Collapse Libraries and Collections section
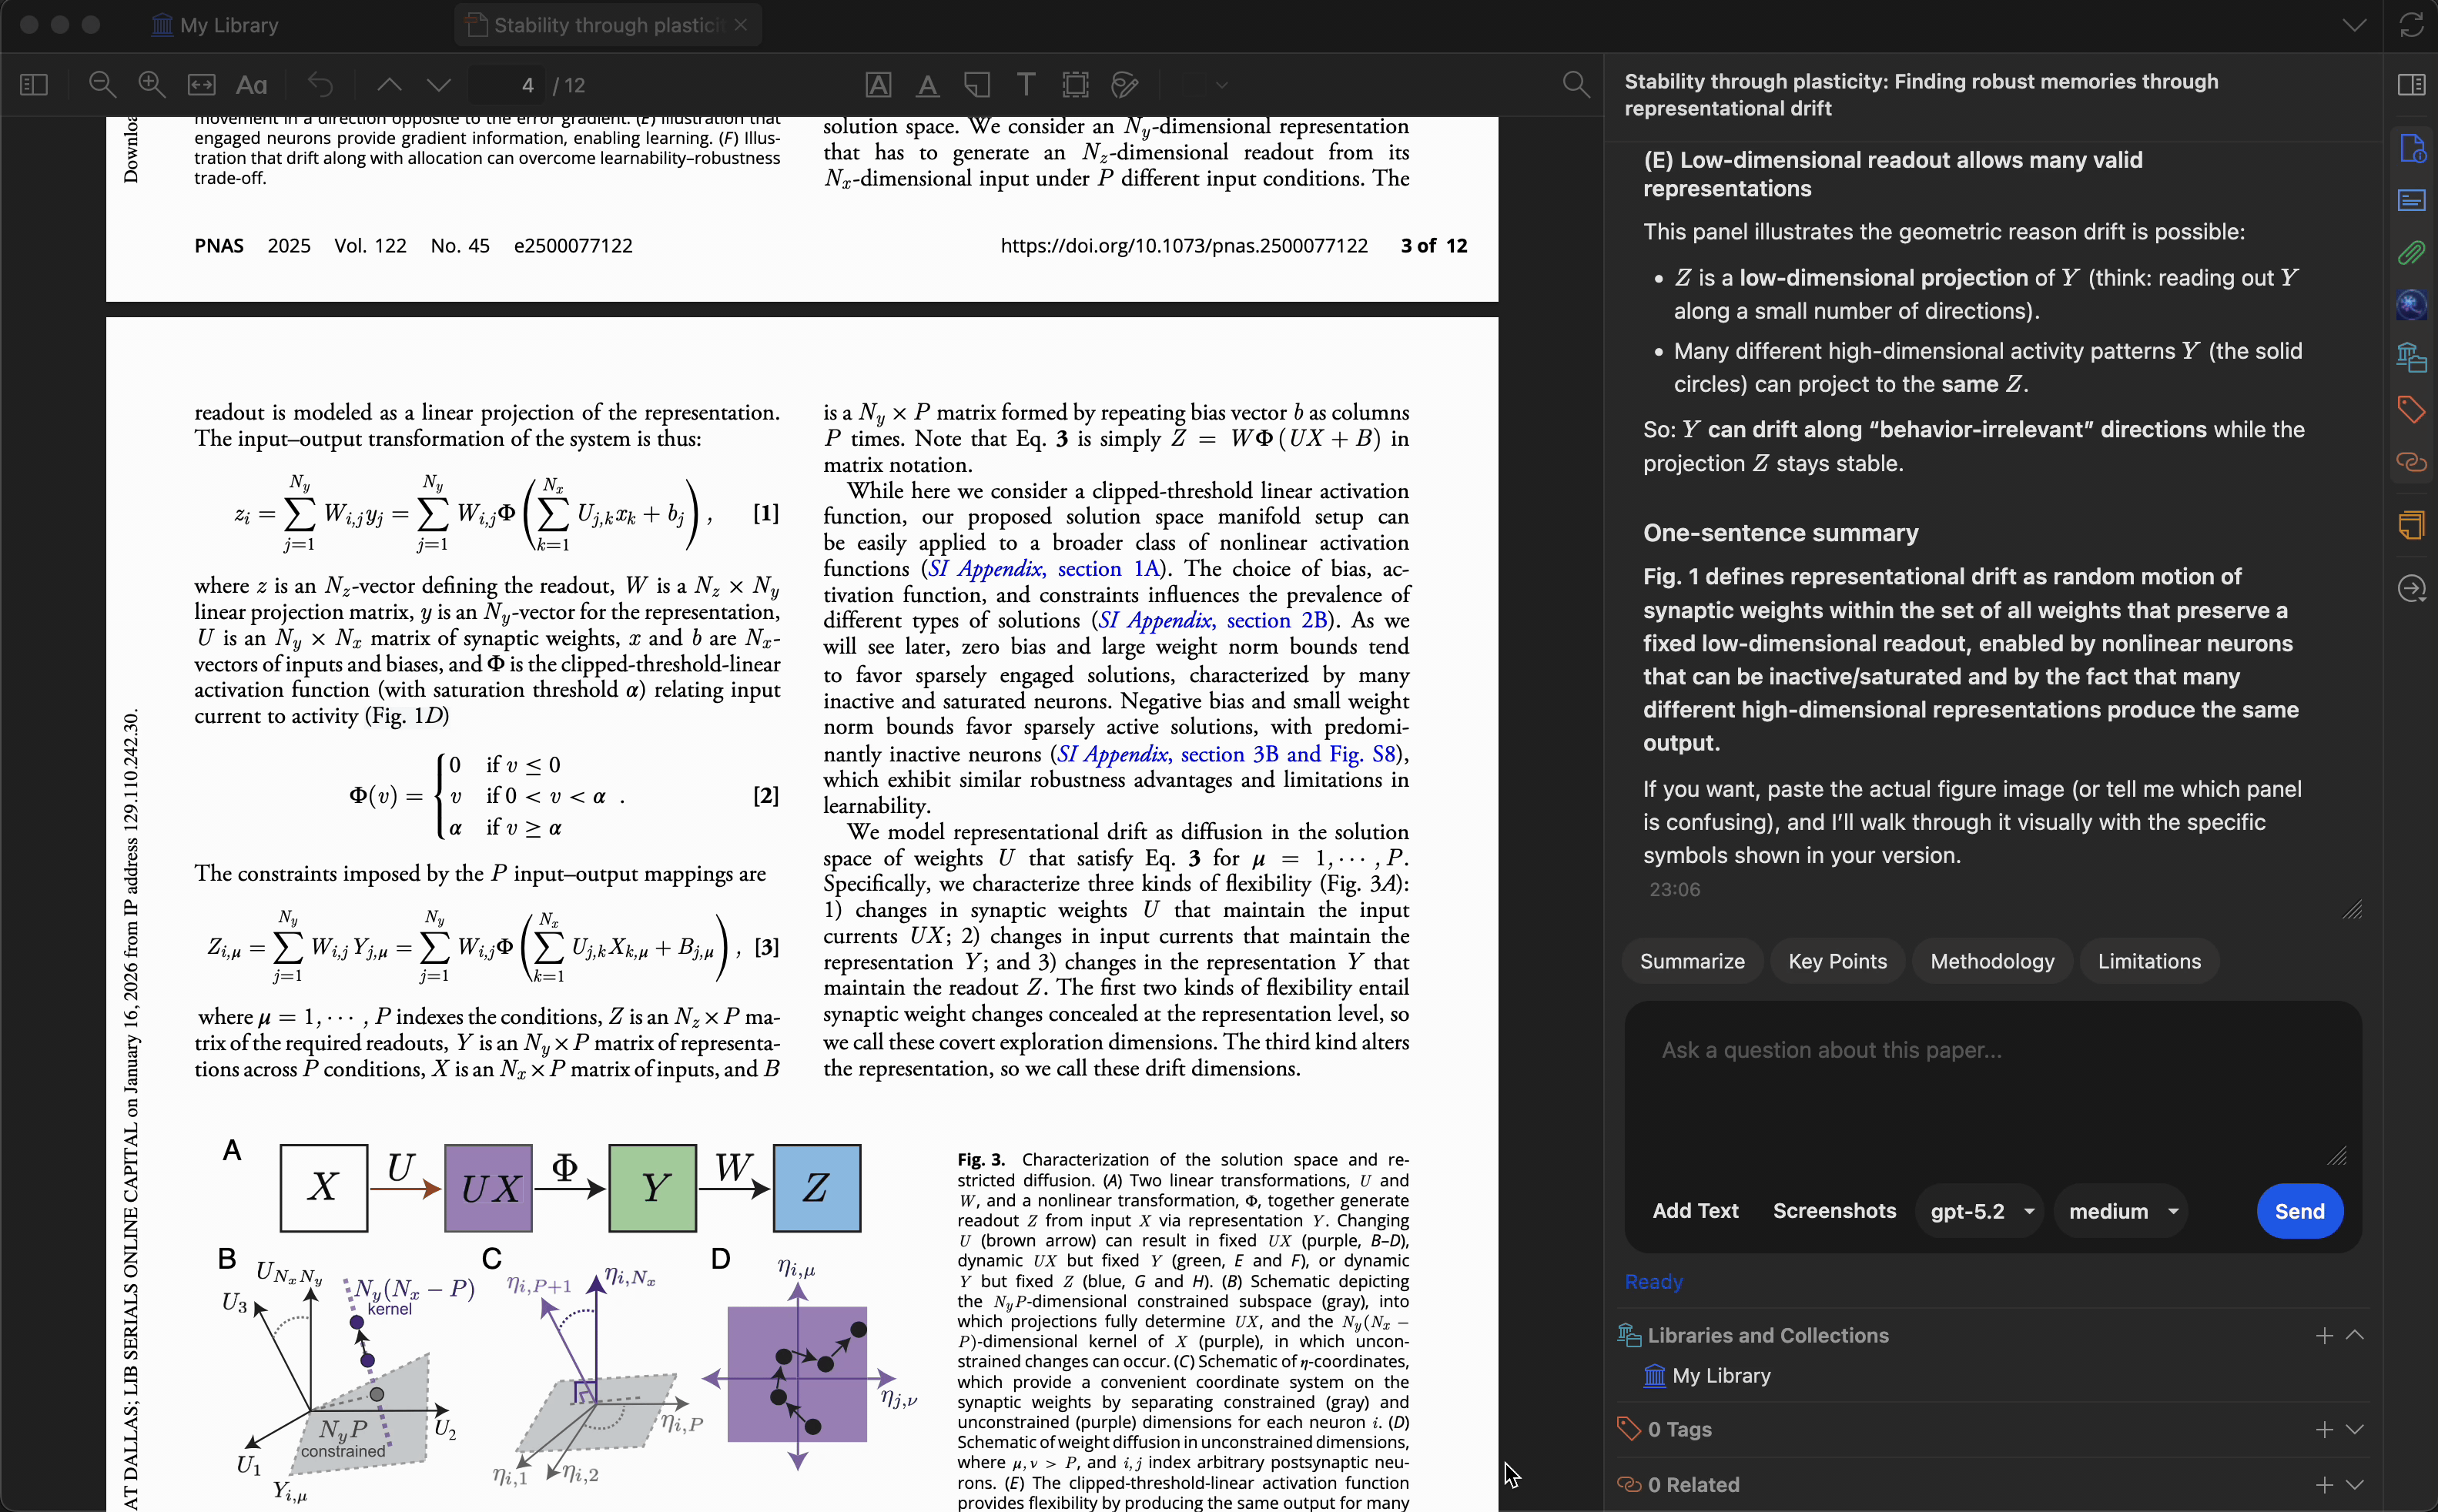2438x1512 pixels. (x=2355, y=1335)
